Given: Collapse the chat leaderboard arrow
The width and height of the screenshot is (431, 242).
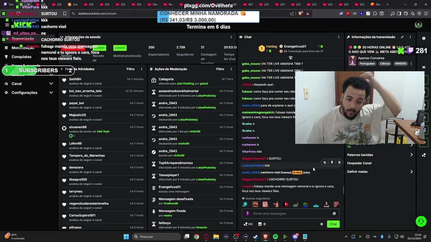Looking at the screenshot, I should click(x=291, y=58).
